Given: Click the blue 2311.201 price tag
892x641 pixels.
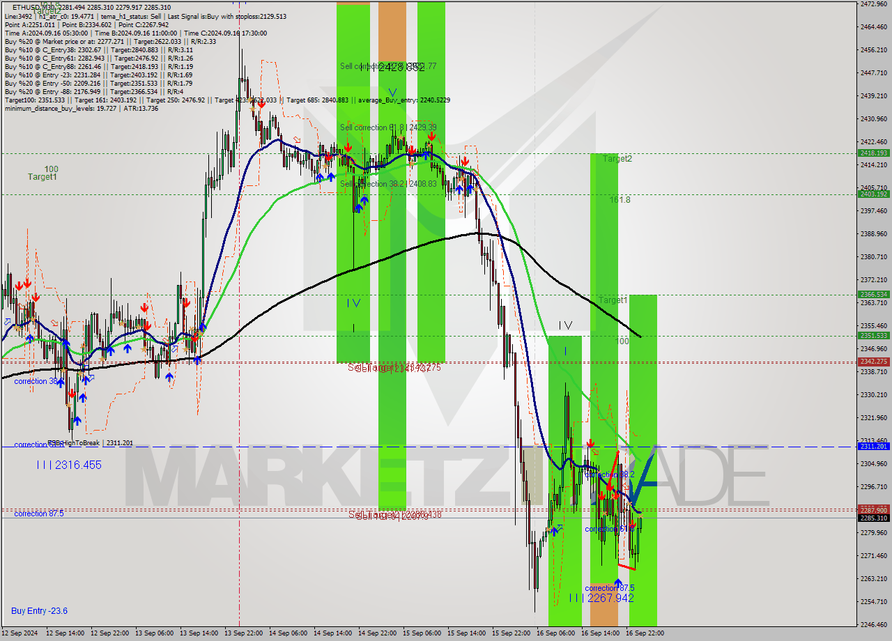Looking at the screenshot, I should [x=873, y=446].
